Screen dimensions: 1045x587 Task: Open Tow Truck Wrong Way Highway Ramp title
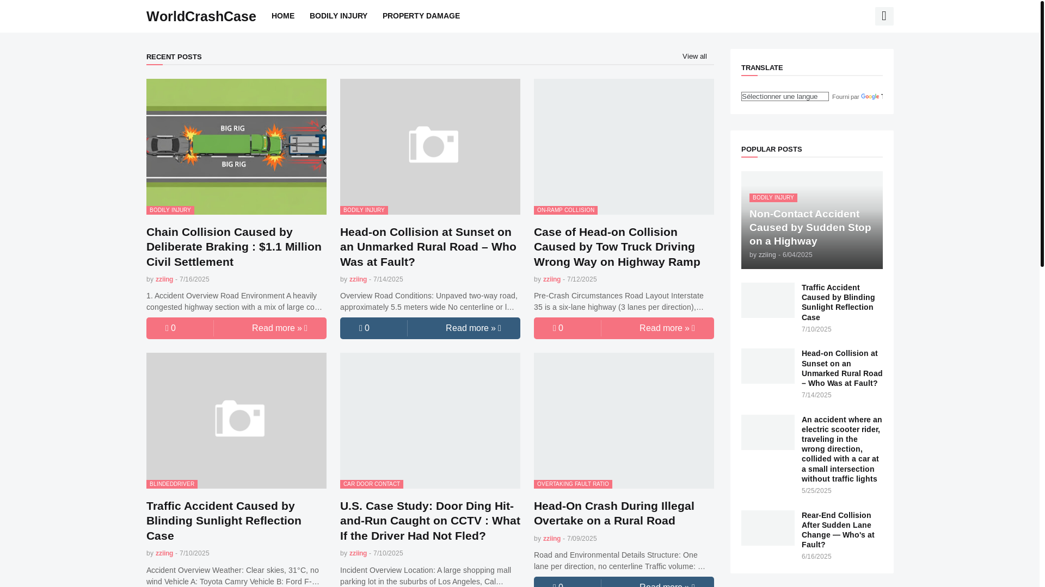pos(617,247)
